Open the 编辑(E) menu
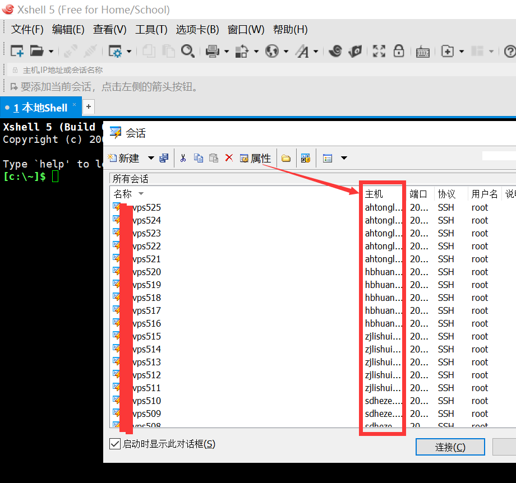 point(68,30)
